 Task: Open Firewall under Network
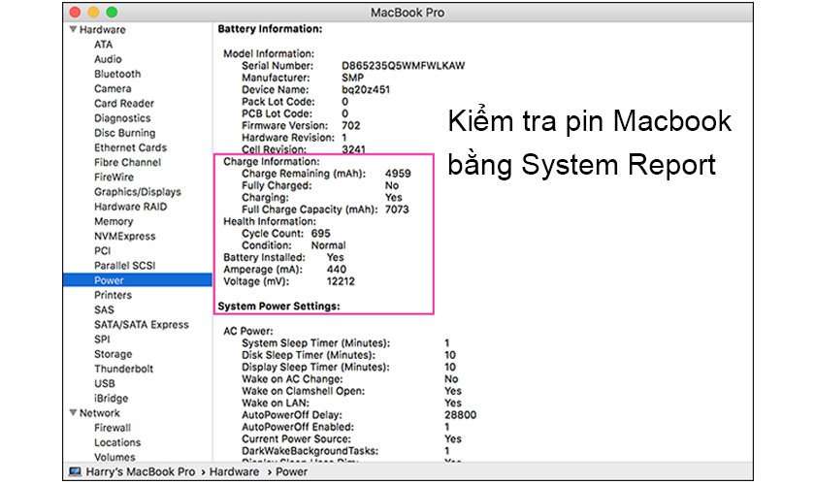tap(113, 428)
